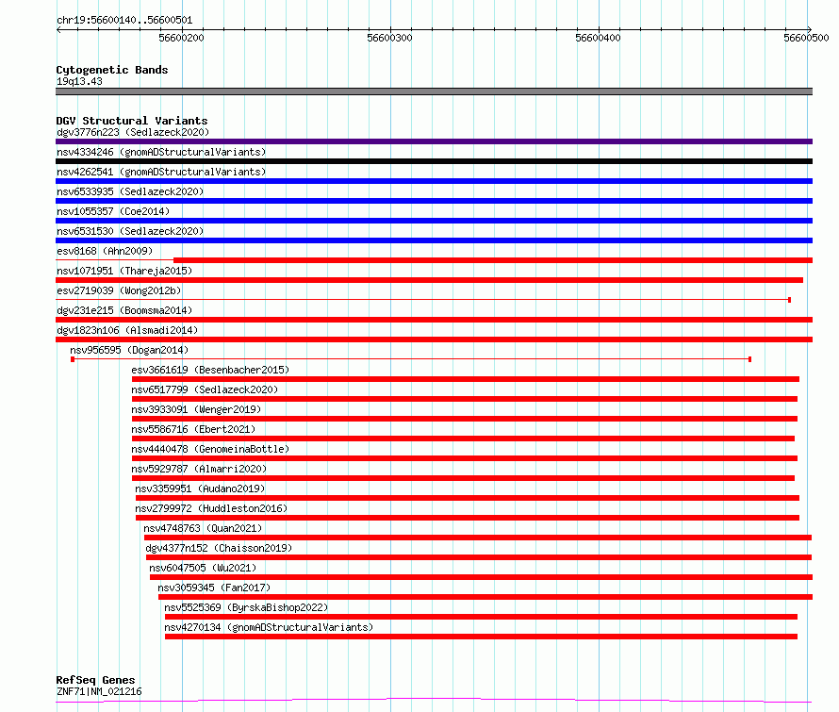Open the RefSeq Genes track title
839x712 pixels.
(95, 680)
